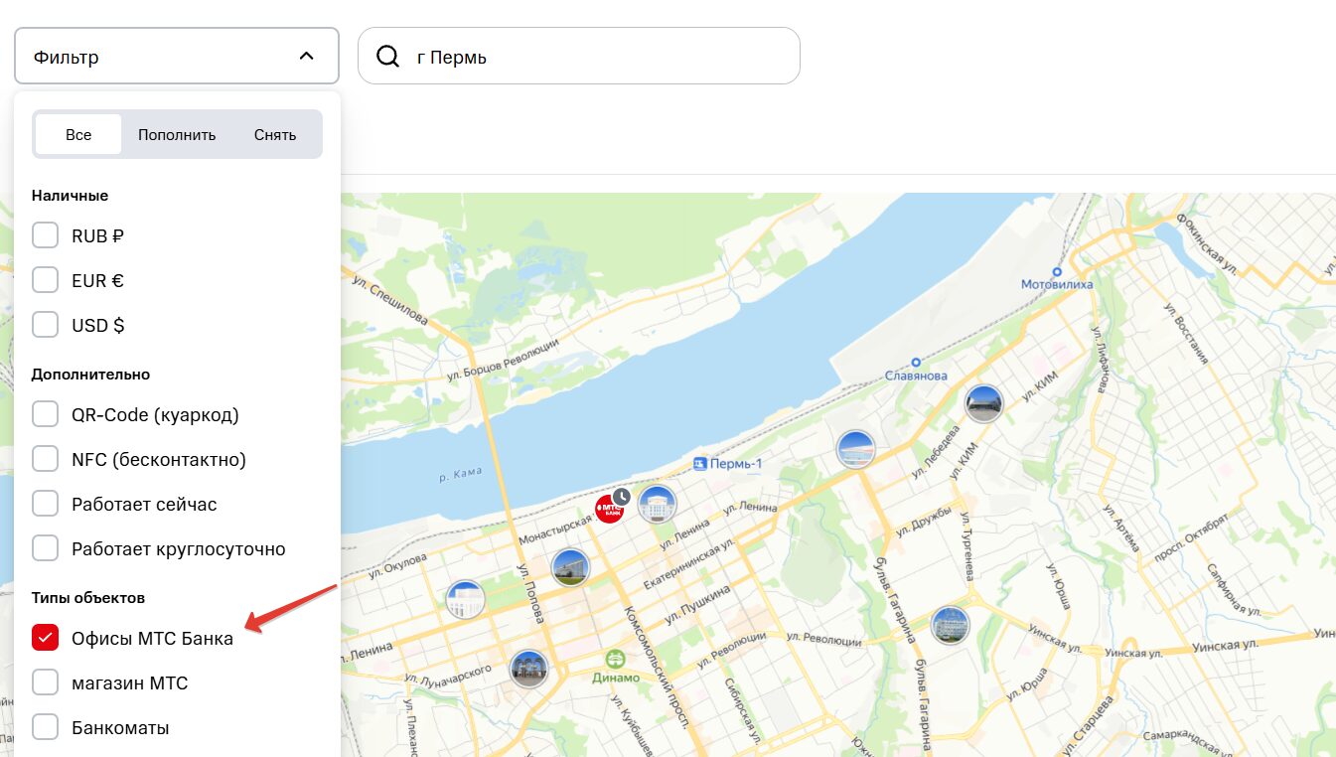
Task: Switch to the Пополнить tab
Action: 177,134
